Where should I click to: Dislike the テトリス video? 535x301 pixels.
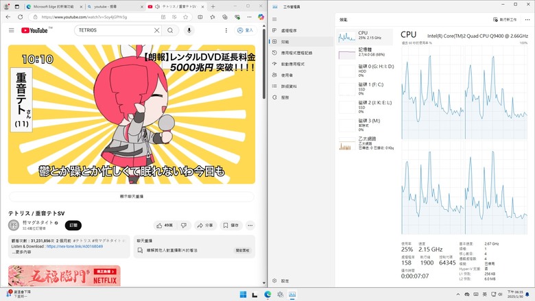point(184,226)
